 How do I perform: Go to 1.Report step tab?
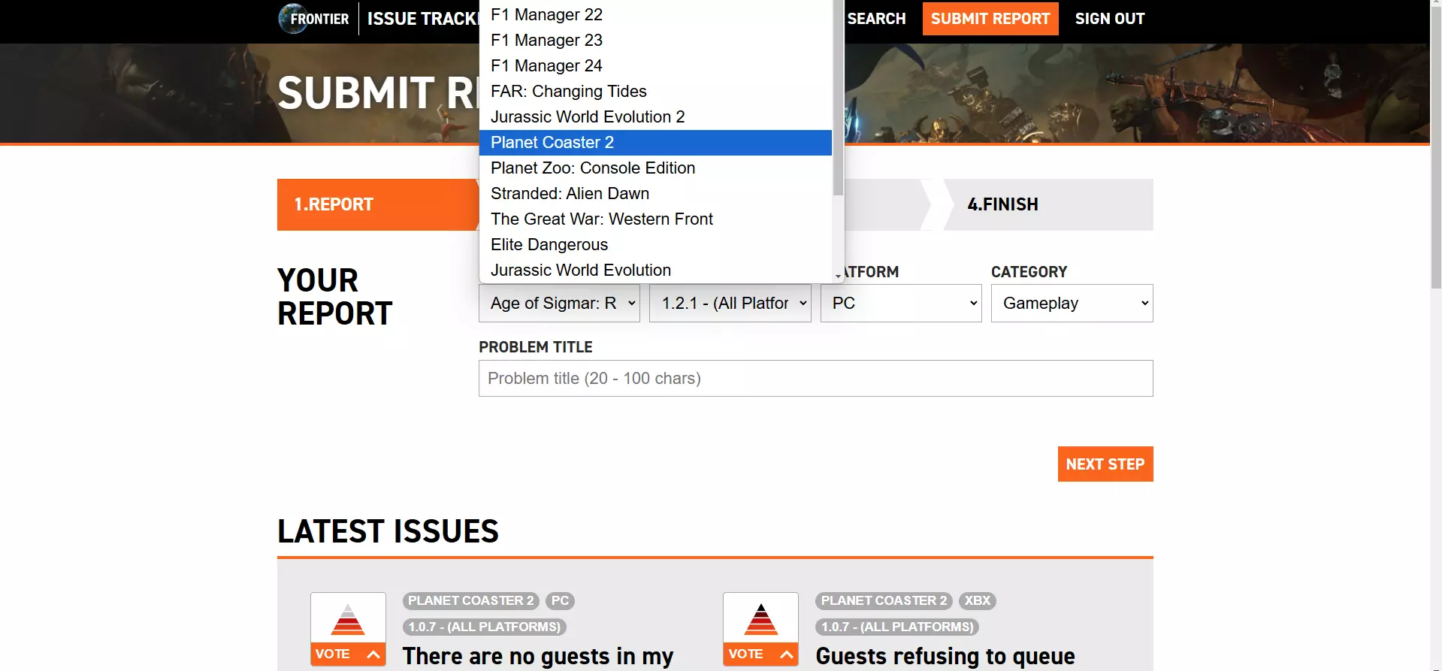pos(378,204)
